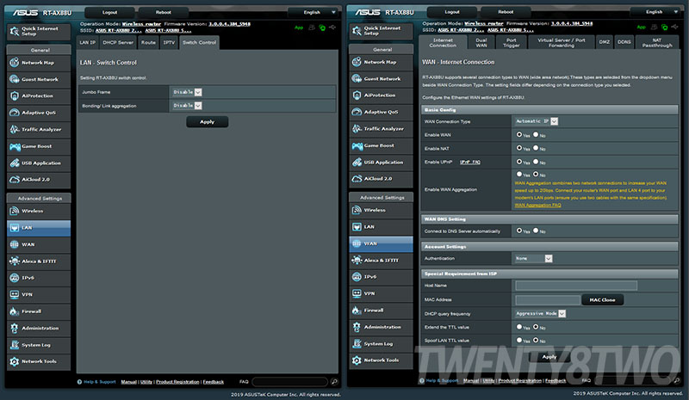Viewport: 689px width, 400px height.
Task: Select Yes for Enable NAT
Action: pyautogui.click(x=519, y=148)
